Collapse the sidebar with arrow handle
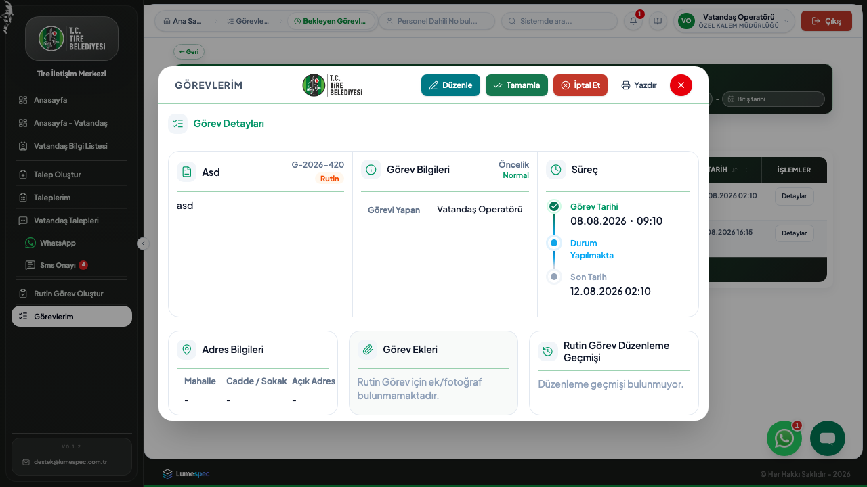867x487 pixels. pyautogui.click(x=143, y=243)
